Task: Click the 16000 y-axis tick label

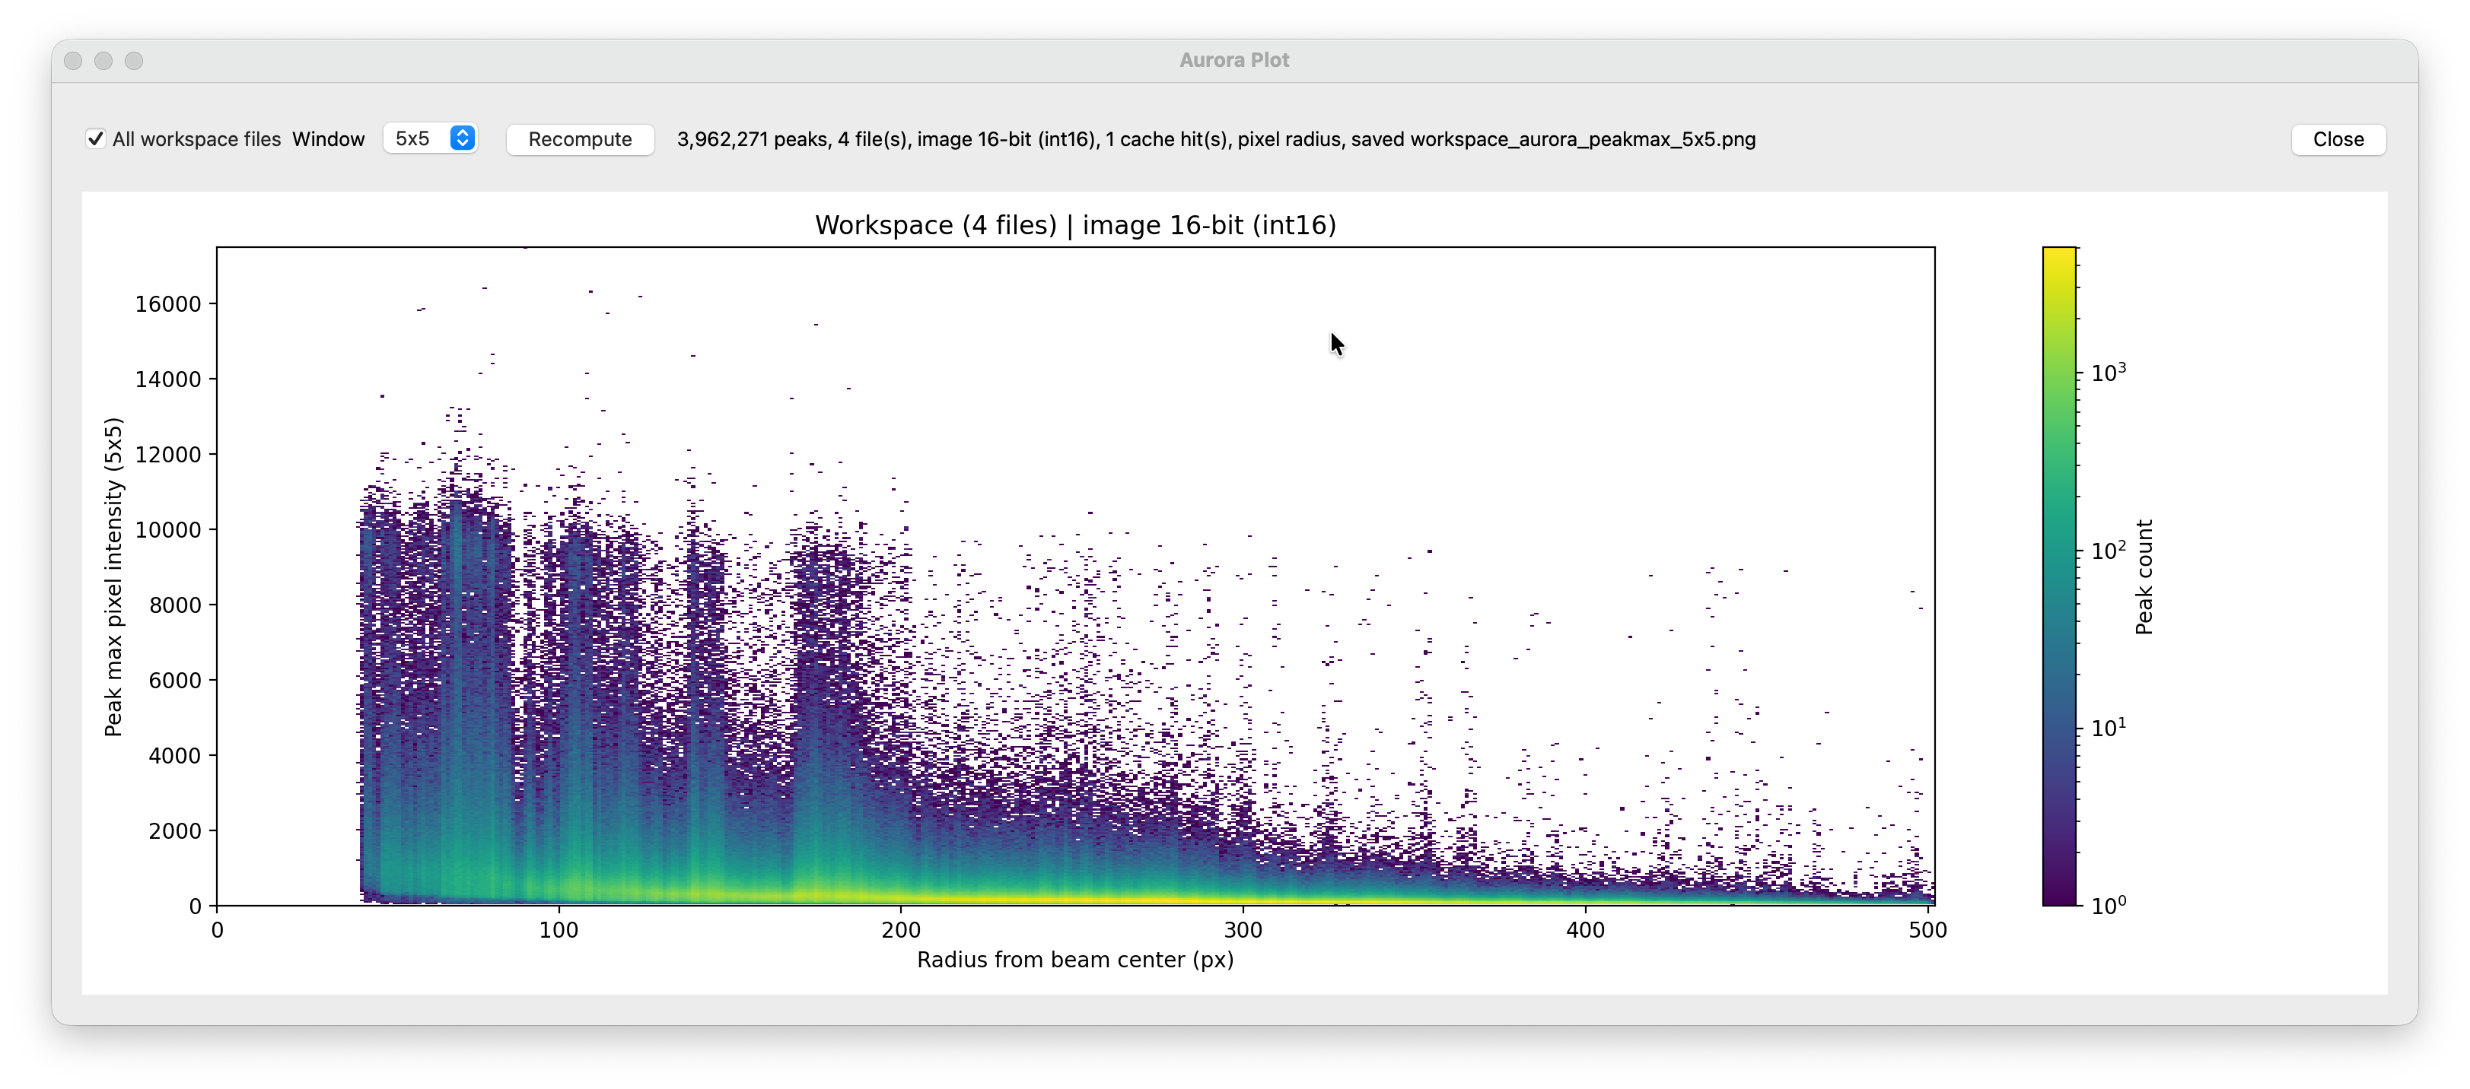Action: pos(168,304)
